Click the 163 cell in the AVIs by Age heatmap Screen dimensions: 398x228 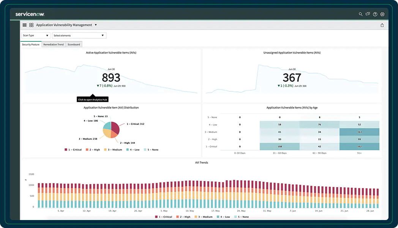tap(359, 132)
